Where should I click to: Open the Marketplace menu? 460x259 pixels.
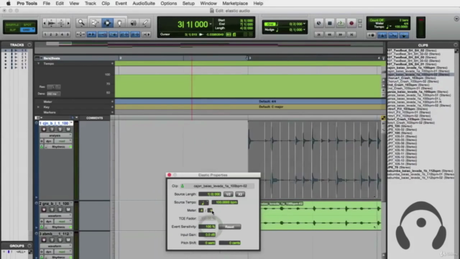click(235, 3)
